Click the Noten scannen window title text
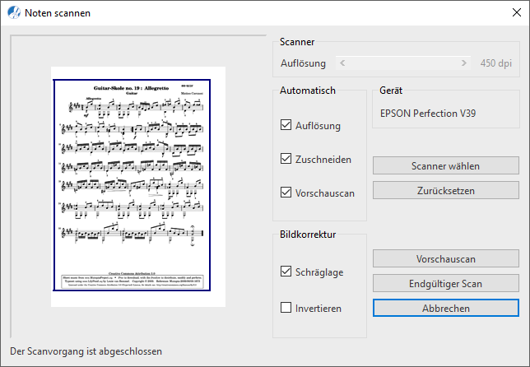Screen dimensions: 530x367 coord(58,13)
